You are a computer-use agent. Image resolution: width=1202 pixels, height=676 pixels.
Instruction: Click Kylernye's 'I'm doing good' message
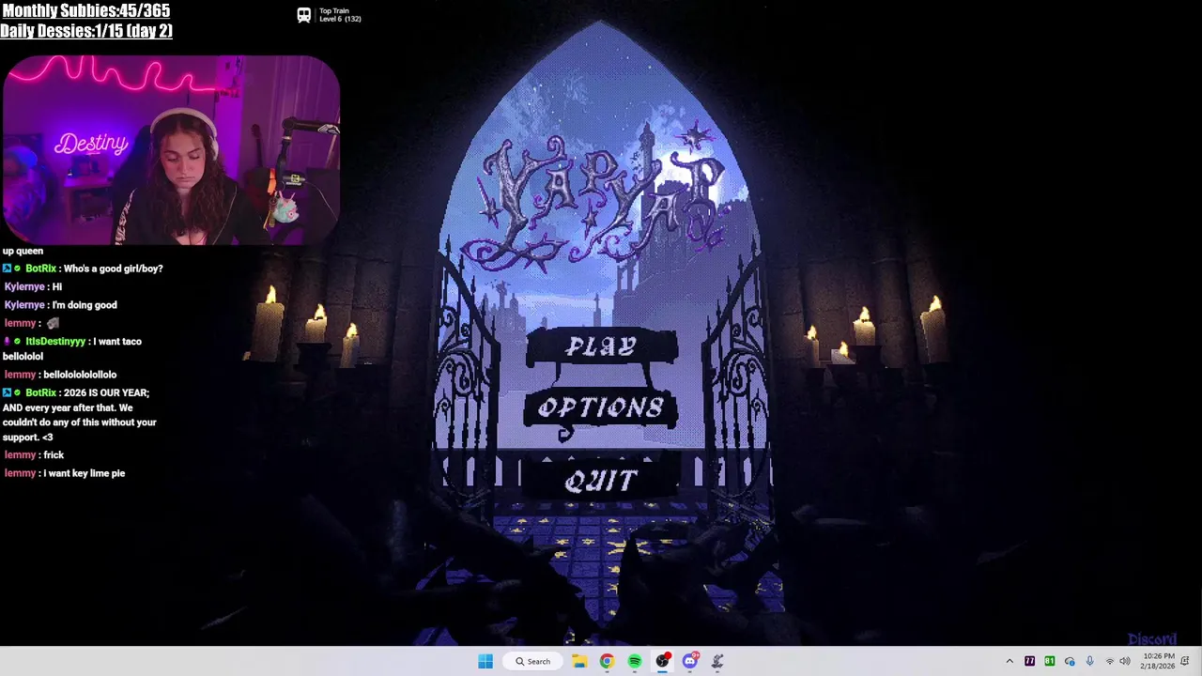click(x=60, y=305)
